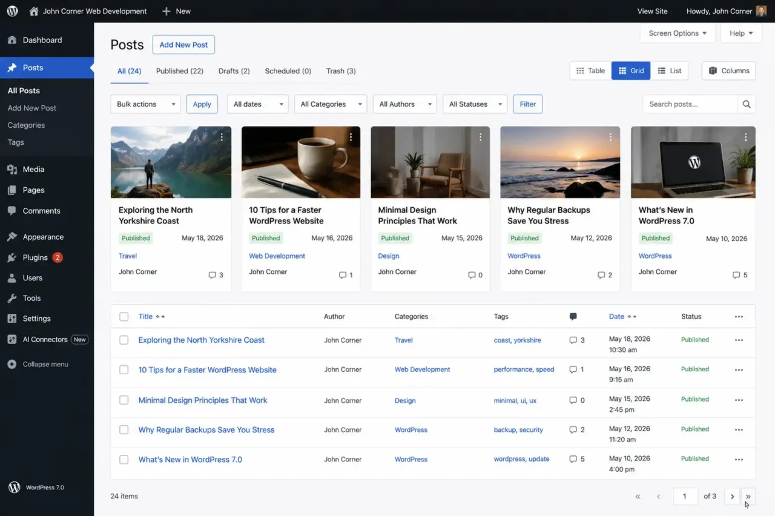Open AI Connectors in sidebar
The image size is (775, 516).
[x=47, y=339]
